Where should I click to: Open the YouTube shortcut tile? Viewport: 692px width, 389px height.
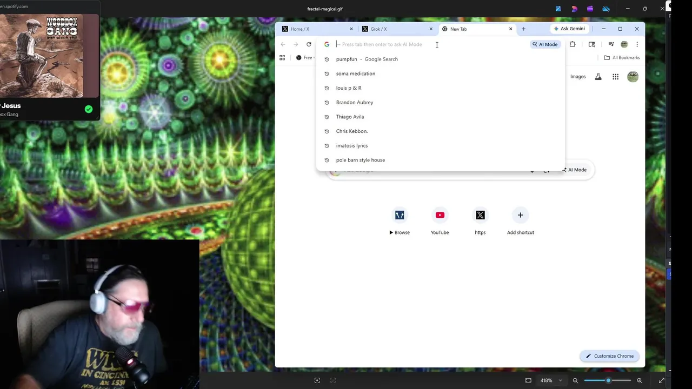tap(440, 221)
